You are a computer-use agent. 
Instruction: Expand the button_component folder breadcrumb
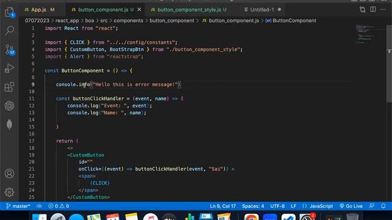click(171, 21)
